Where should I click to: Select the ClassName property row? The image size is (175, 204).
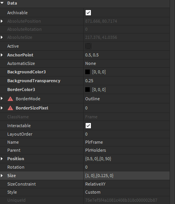(85, 117)
